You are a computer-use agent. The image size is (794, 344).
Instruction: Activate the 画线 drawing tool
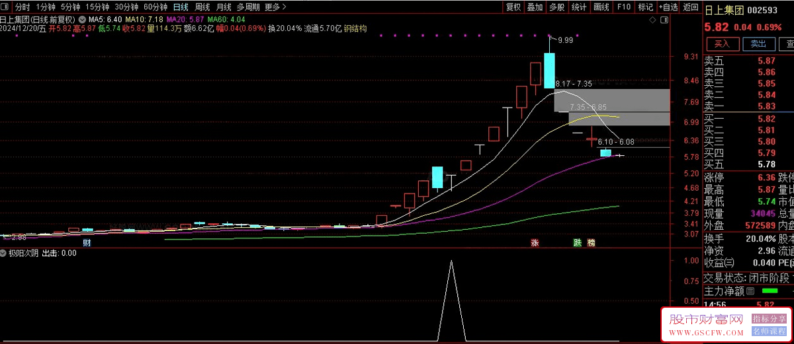pos(601,7)
